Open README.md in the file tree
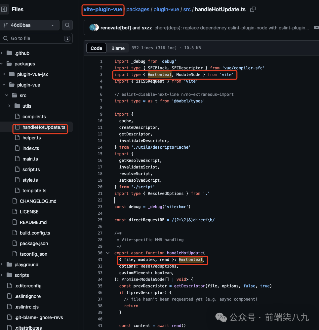This screenshot has height=330, width=319. click(33, 222)
